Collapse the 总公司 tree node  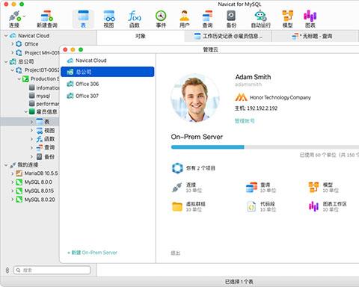pyautogui.click(x=6, y=61)
